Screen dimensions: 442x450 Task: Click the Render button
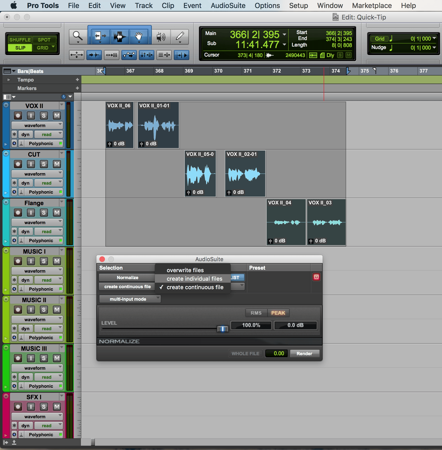tap(304, 353)
